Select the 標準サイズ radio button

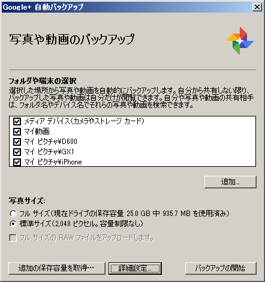(x=13, y=224)
